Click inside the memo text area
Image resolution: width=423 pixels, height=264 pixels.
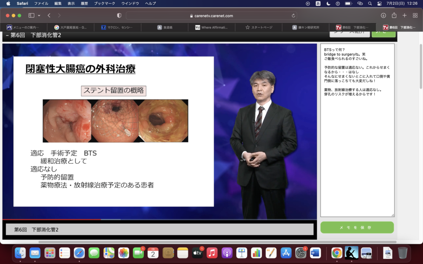point(357,157)
